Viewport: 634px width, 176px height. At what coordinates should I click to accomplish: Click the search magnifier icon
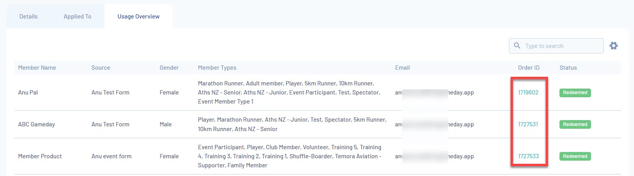pos(517,46)
